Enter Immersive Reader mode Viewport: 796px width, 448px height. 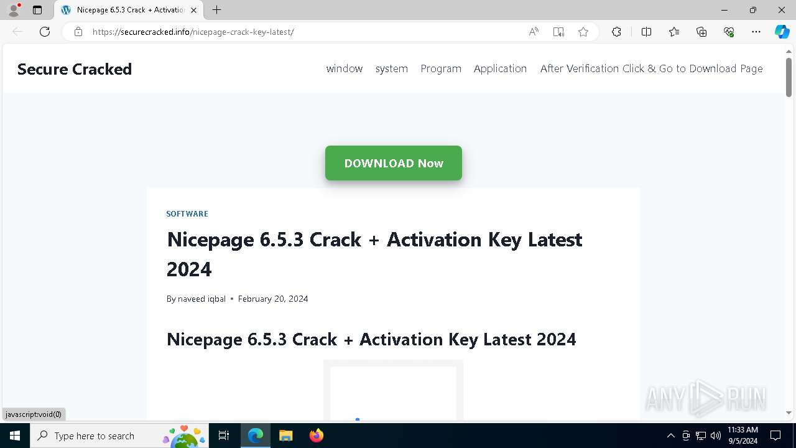click(558, 32)
